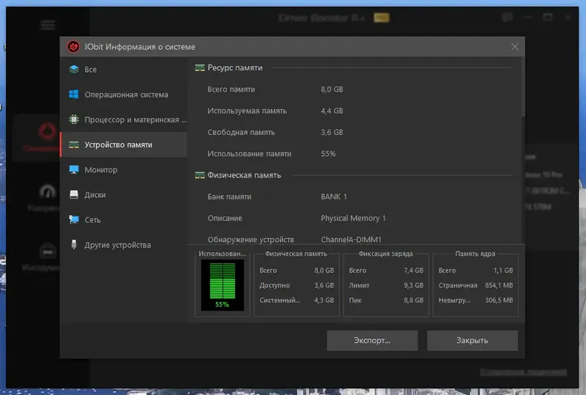Maximize the Driver Booster window behind
This screenshot has width=586, height=395.
coord(548,17)
